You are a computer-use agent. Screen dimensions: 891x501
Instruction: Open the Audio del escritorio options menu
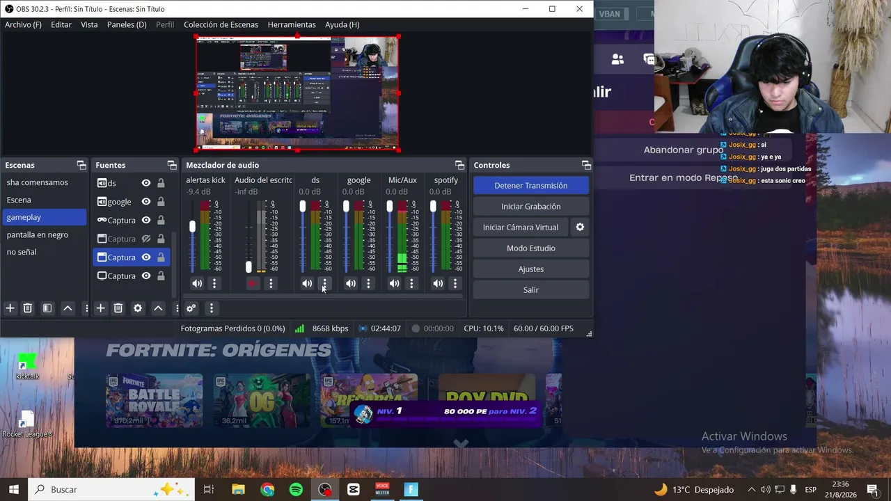(271, 283)
